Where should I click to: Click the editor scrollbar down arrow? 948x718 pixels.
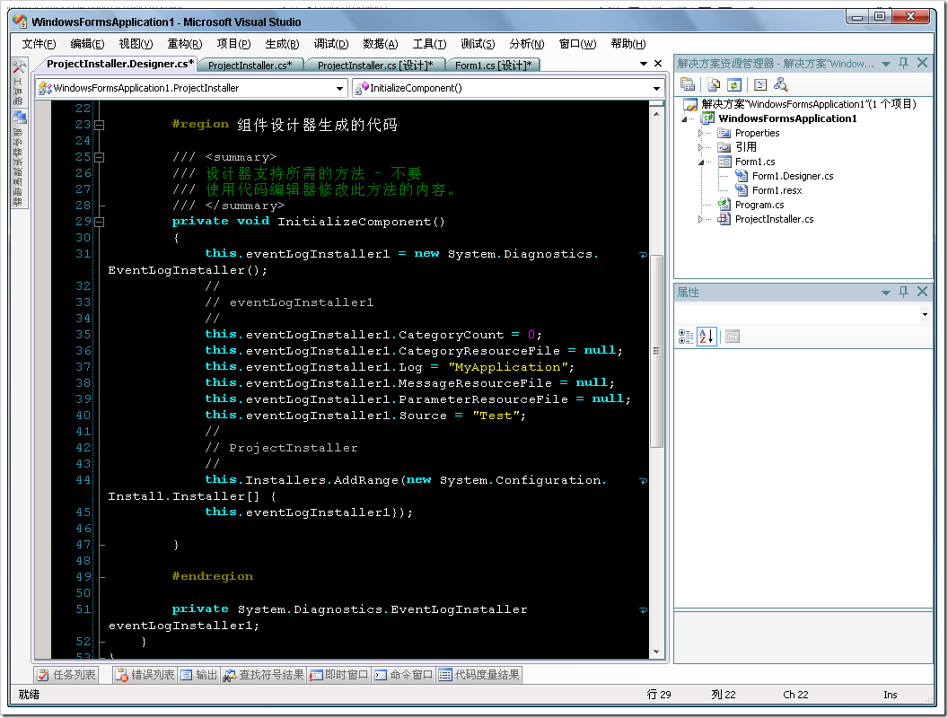click(x=656, y=652)
